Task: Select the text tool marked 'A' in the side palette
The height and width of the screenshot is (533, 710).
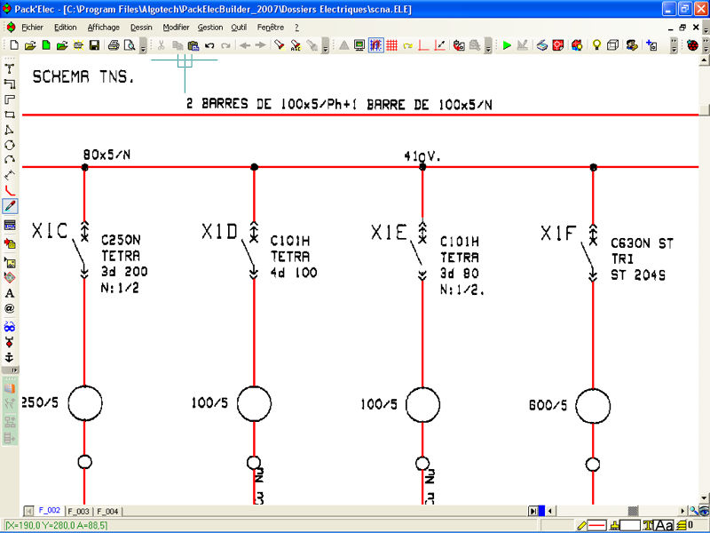Action: click(10, 294)
